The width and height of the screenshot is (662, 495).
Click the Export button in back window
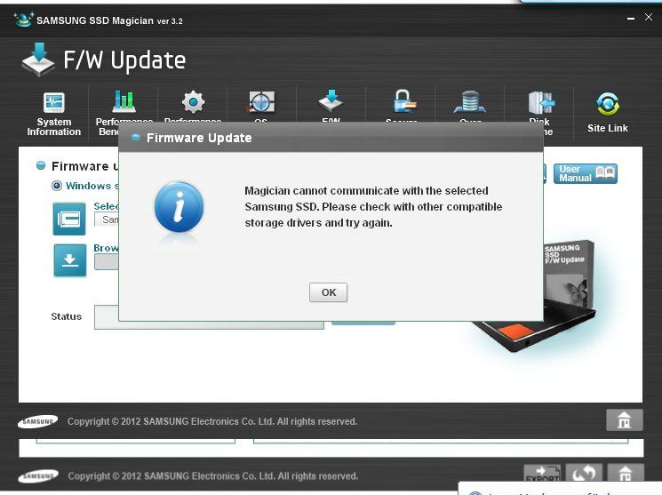point(542,473)
